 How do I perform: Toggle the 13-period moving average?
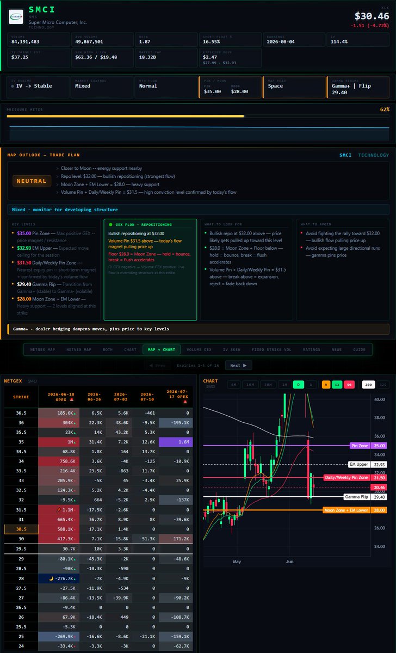(337, 384)
